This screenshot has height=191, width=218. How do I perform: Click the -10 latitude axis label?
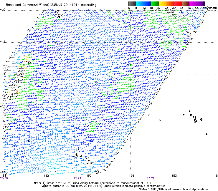click(3, 10)
